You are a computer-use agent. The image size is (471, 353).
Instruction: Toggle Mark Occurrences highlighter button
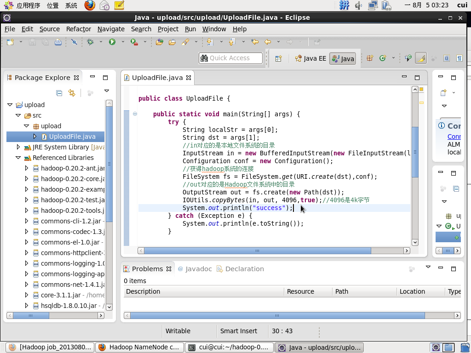coord(420,58)
